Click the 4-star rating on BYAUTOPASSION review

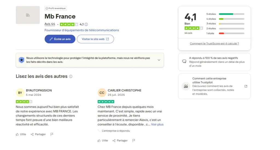pyautogui.click(x=24, y=102)
